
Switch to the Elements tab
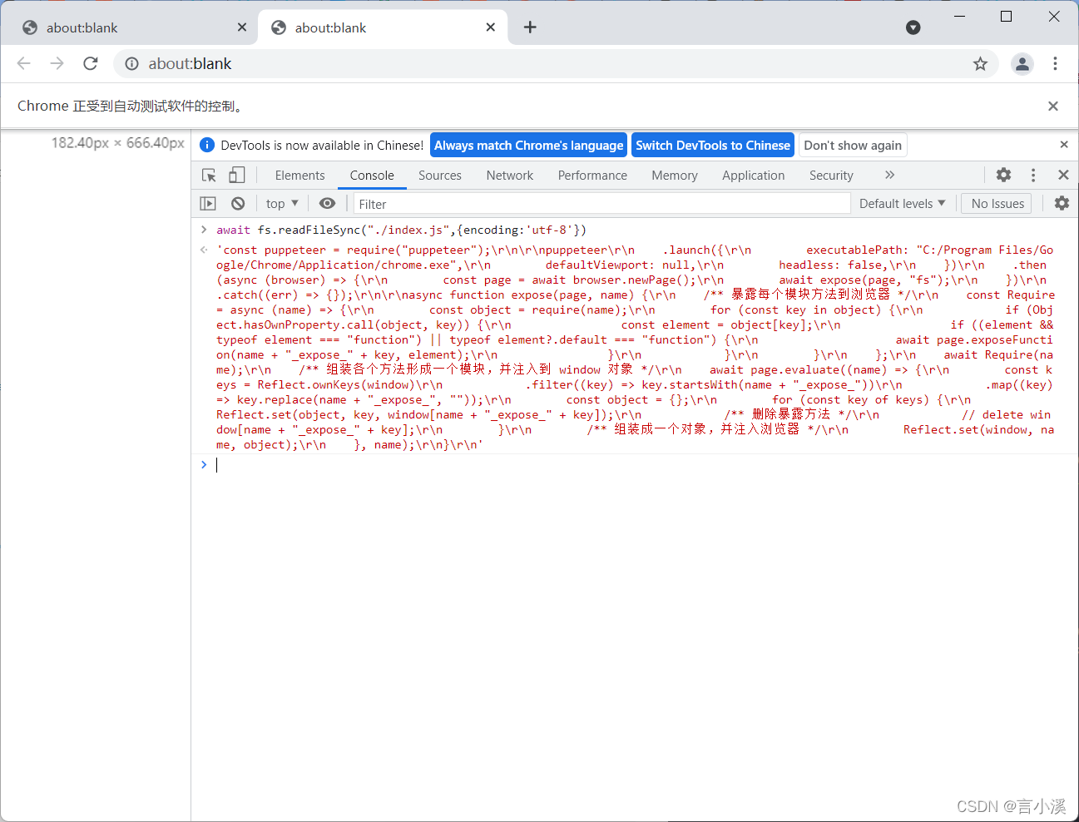[299, 175]
